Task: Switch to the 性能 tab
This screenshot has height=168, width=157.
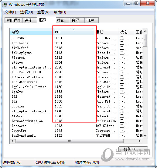Action: (x=63, y=20)
